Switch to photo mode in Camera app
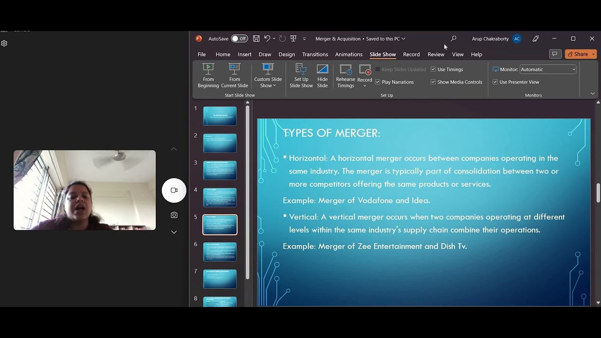This screenshot has width=601, height=338. click(x=174, y=215)
